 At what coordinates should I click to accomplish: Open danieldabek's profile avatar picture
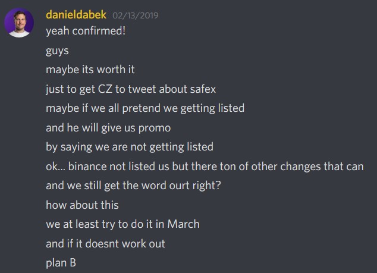click(19, 23)
